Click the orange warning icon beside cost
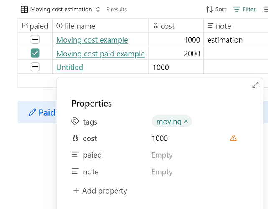Viewport: 268px width, 209px height. pos(233,138)
